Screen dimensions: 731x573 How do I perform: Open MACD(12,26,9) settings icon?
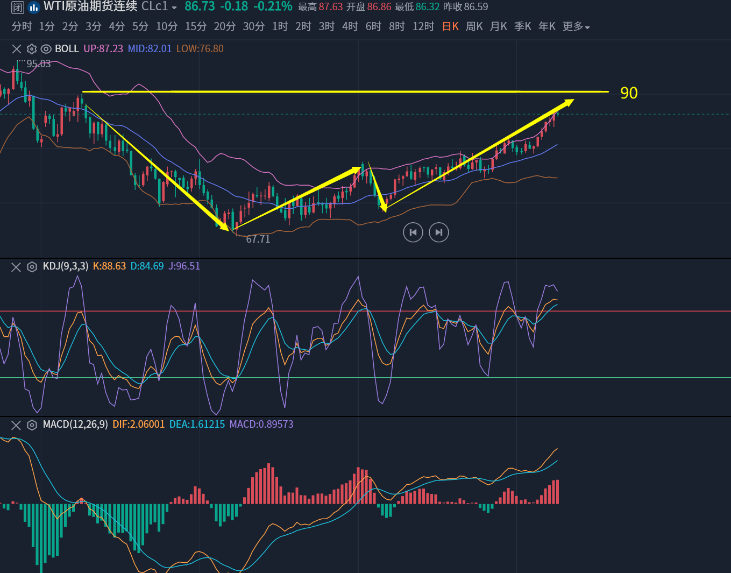(32, 425)
